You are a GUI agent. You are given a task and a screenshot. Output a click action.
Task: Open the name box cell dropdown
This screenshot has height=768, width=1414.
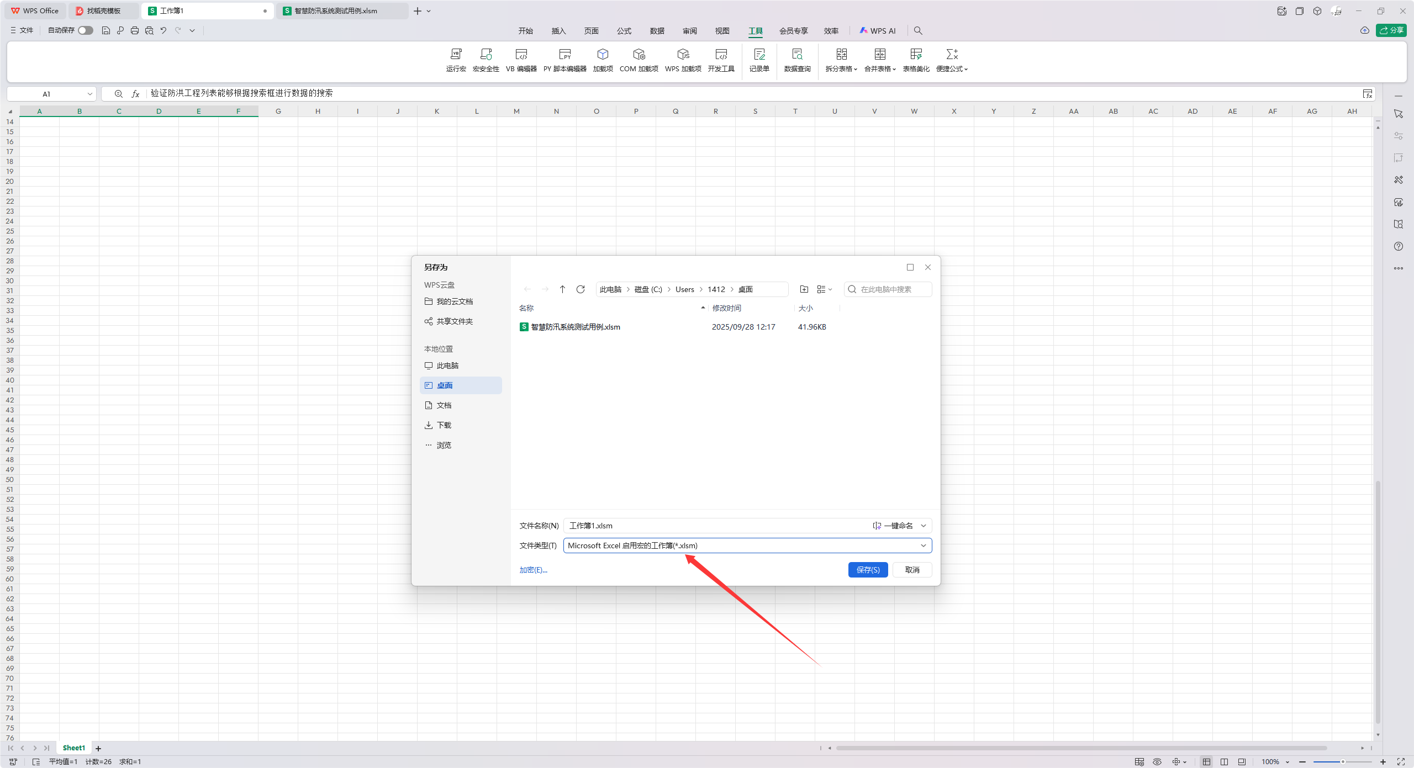89,94
